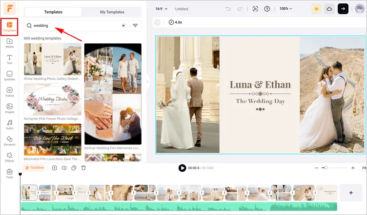Zoom in timeline with plus icon

[x=353, y=168]
